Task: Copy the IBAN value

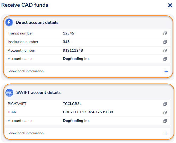Action: 165,112
